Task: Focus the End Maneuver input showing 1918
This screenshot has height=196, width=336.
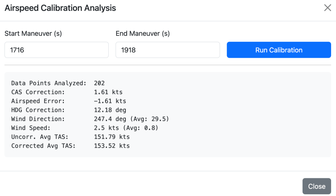Action: coord(168,50)
